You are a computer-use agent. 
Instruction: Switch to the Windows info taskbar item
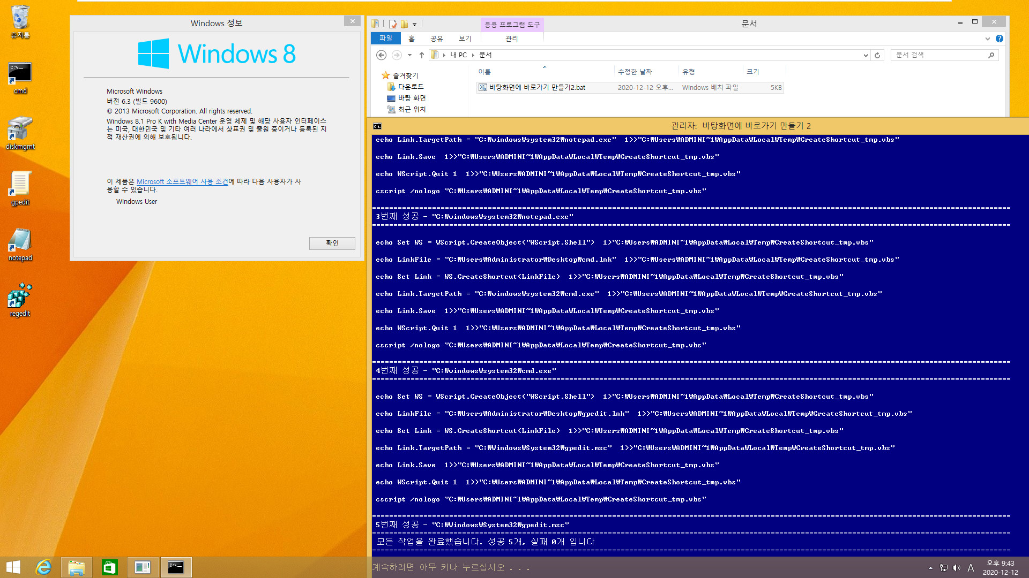click(143, 567)
